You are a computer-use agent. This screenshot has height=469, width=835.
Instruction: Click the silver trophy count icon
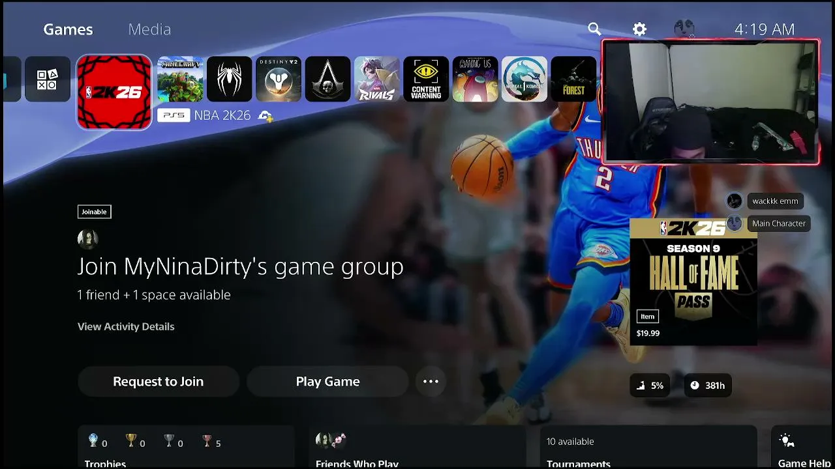coord(169,441)
